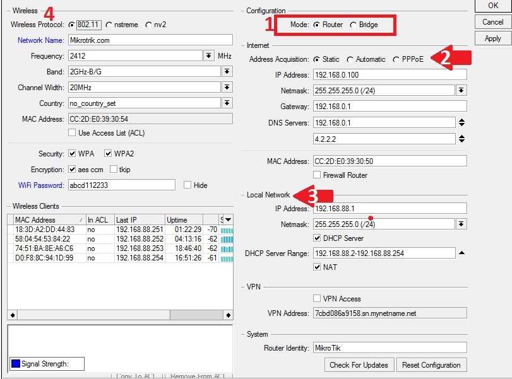Click the client table right scroll arrow
The height and width of the screenshot is (379, 512).
click(229, 315)
